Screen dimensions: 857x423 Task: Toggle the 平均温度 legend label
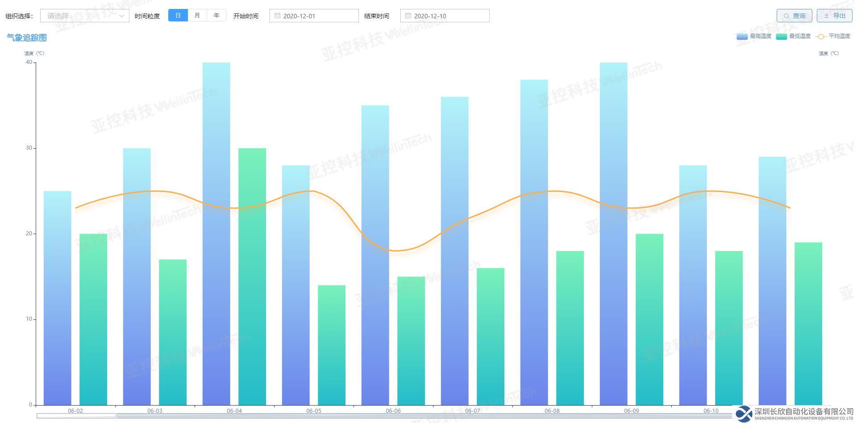[x=839, y=36]
